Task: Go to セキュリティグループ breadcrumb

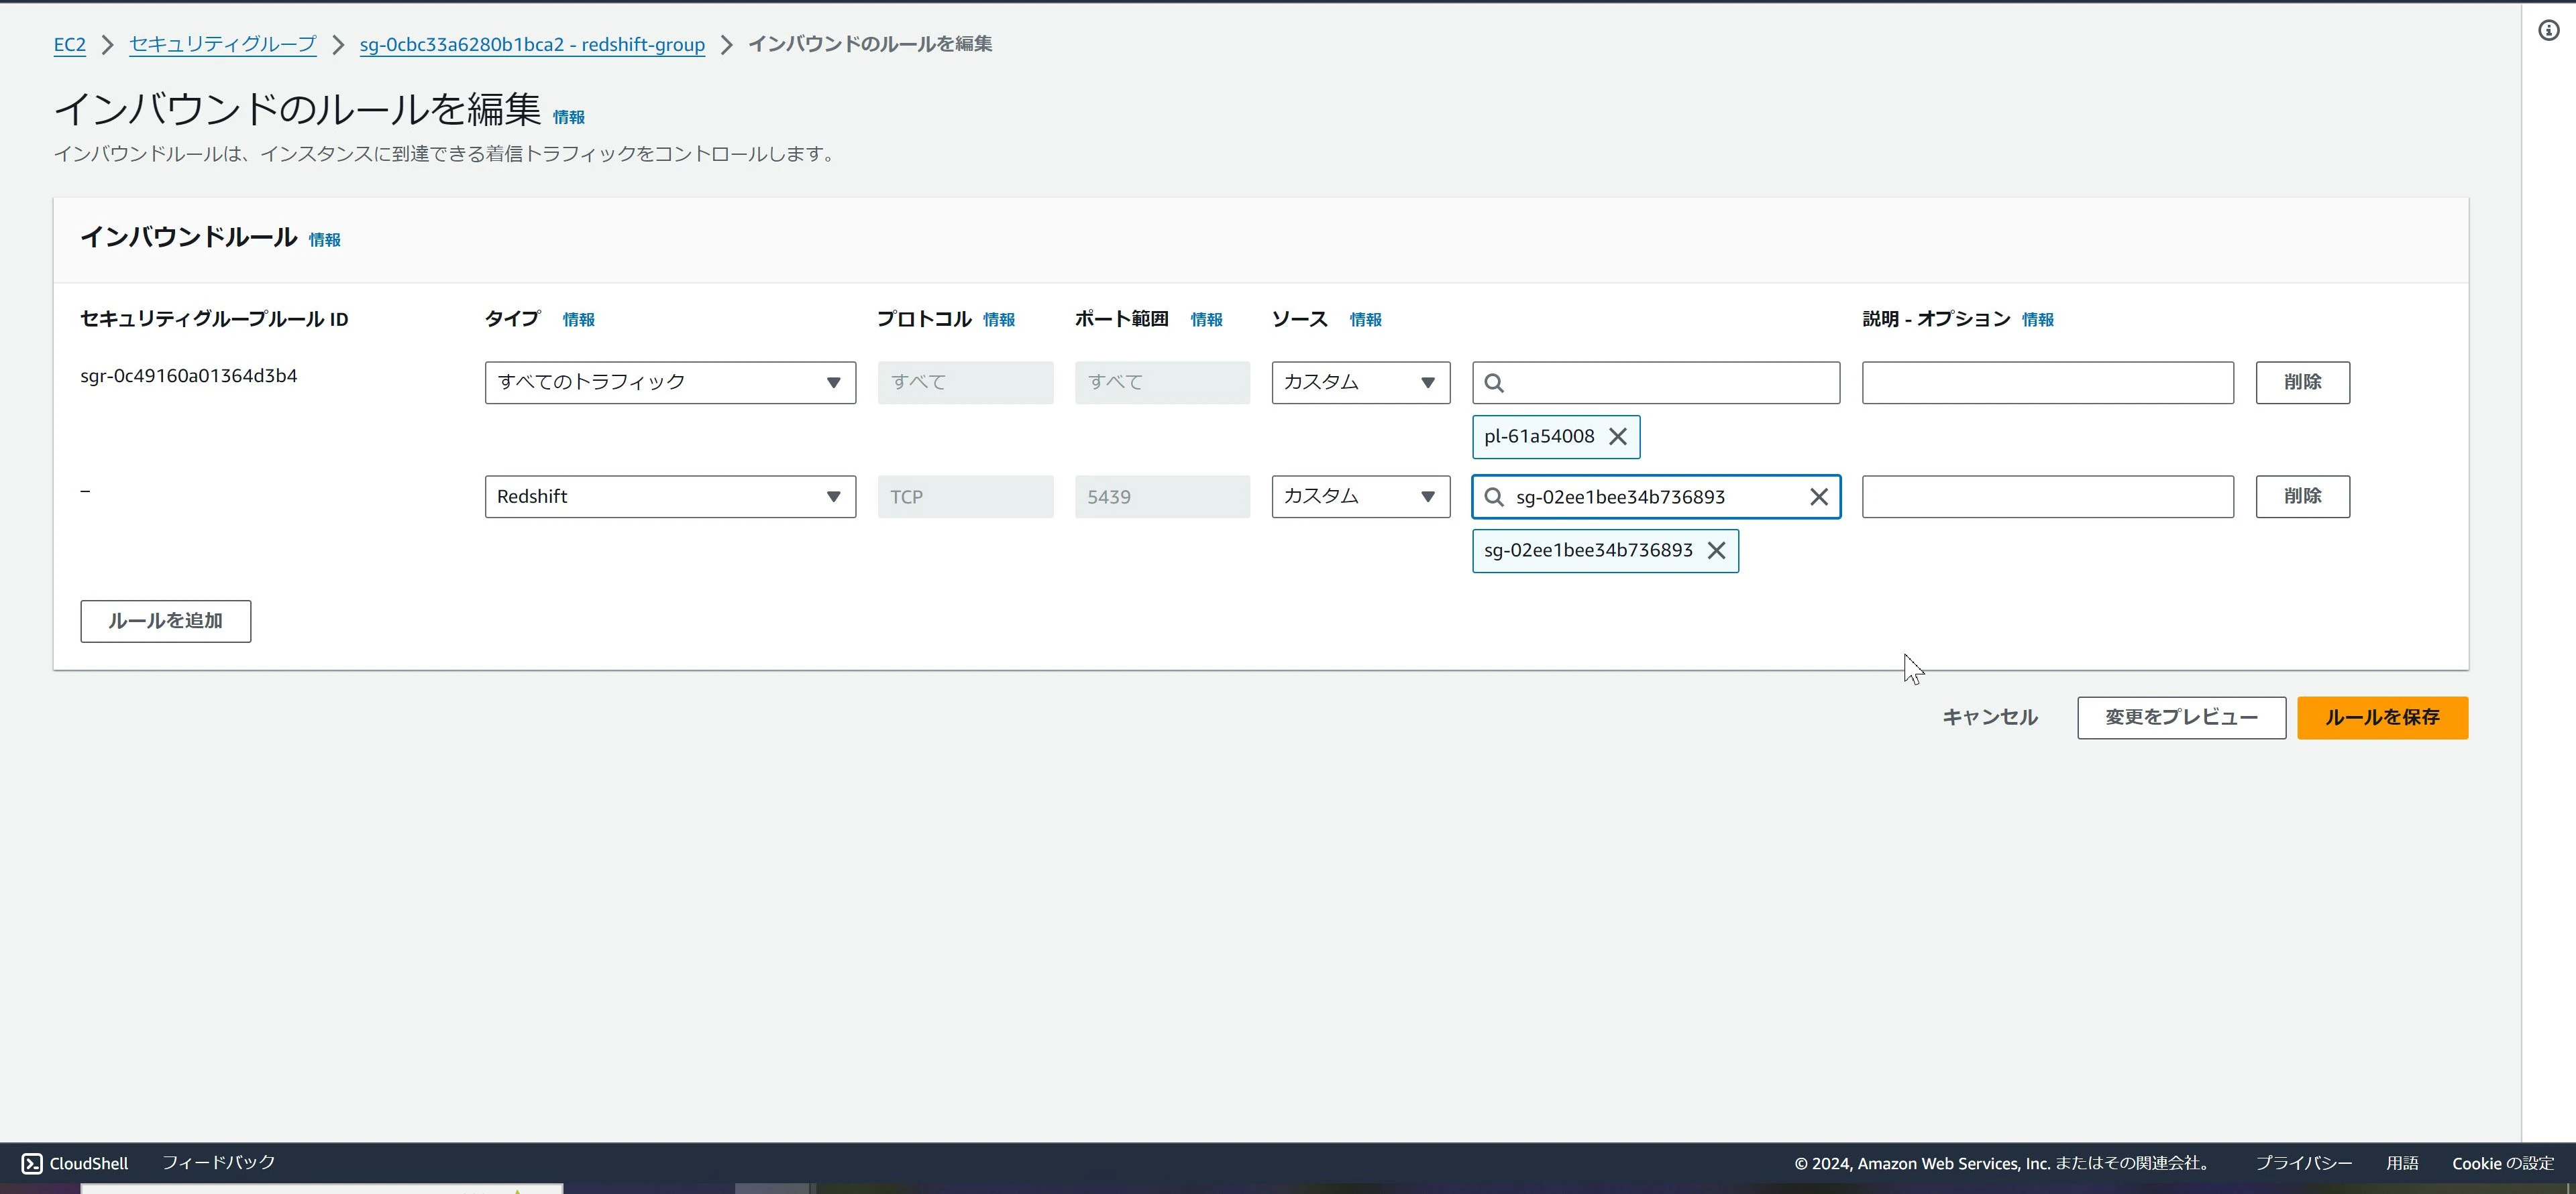Action: [222, 45]
